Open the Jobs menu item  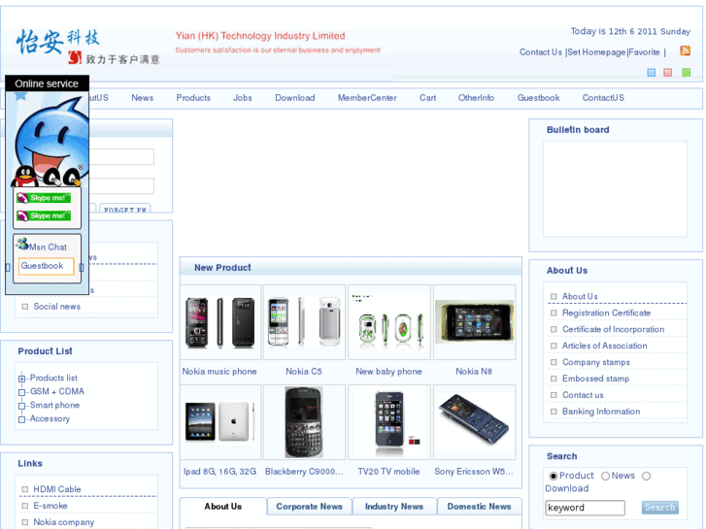(x=242, y=98)
